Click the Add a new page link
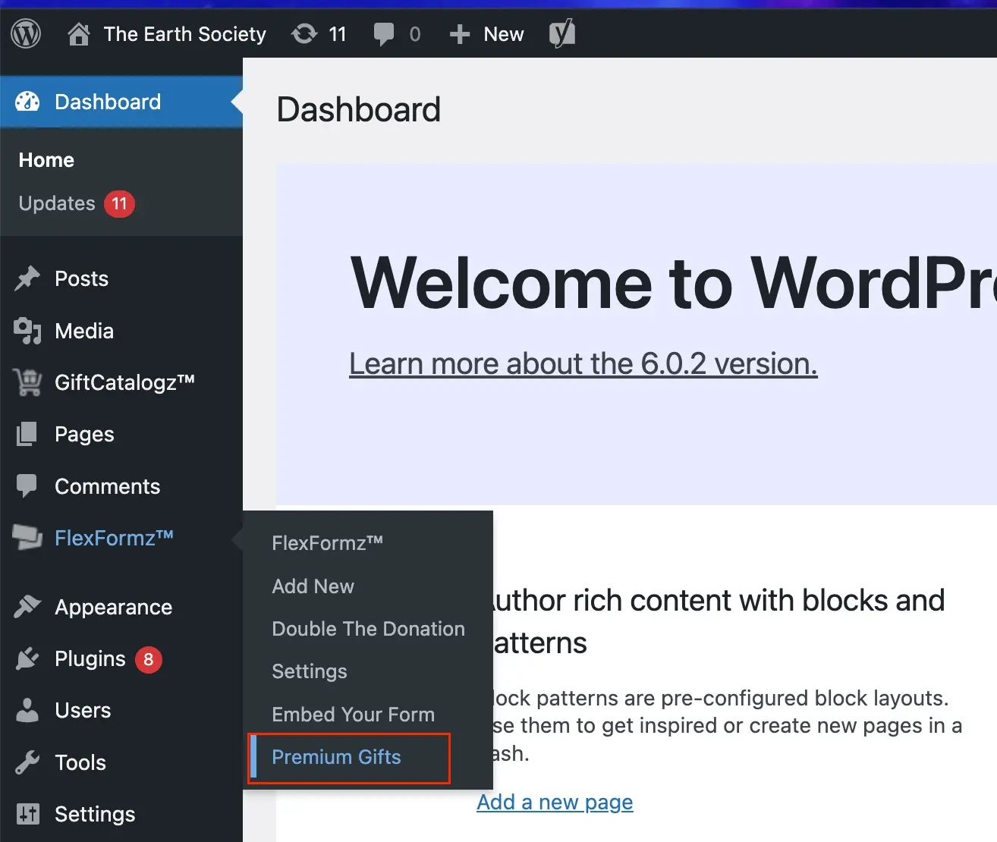997x842 pixels. tap(555, 802)
